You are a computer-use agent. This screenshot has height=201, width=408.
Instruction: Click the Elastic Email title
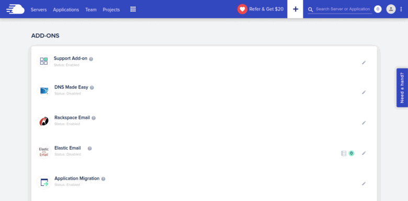coord(67,148)
